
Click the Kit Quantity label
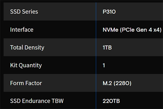tap(26, 66)
